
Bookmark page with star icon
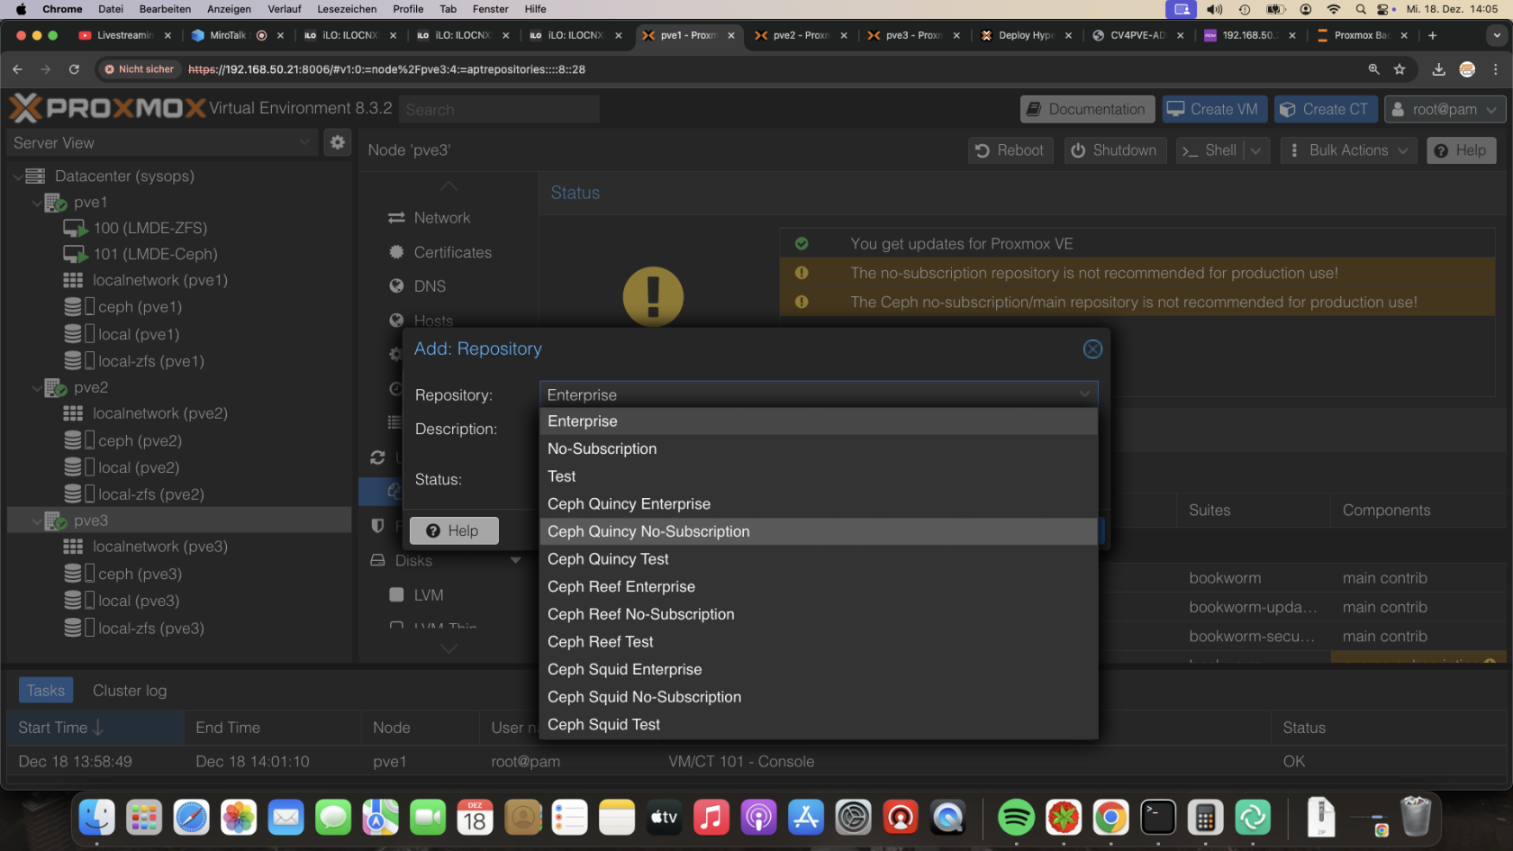click(x=1400, y=69)
